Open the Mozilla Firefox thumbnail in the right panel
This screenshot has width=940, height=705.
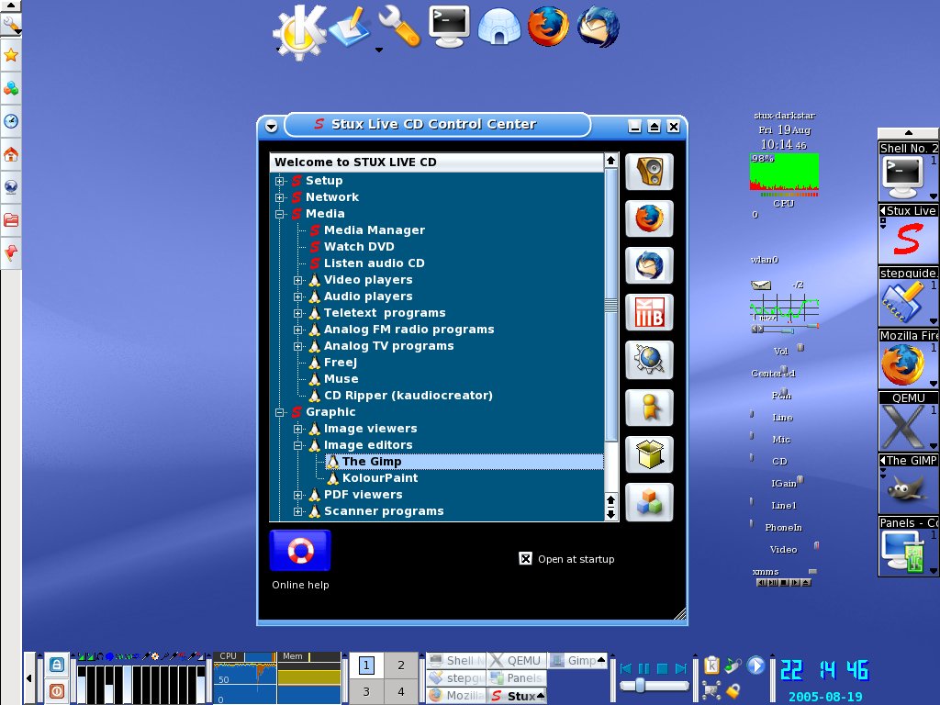coord(908,359)
